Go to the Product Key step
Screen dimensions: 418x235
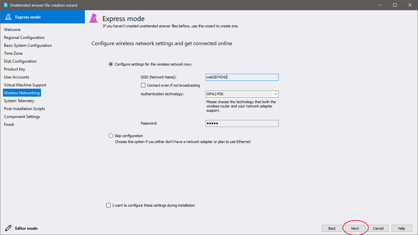15,69
